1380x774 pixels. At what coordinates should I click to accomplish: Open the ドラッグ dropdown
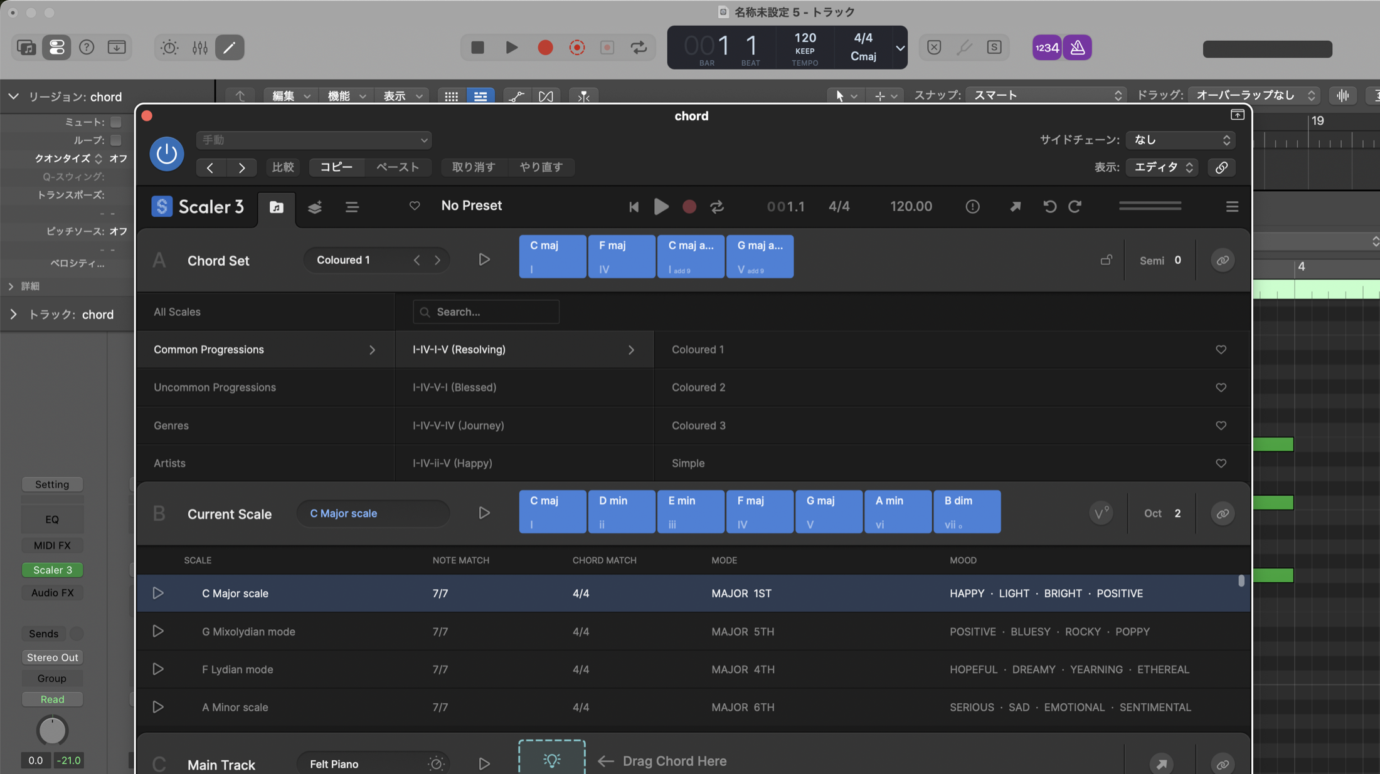tap(1253, 95)
